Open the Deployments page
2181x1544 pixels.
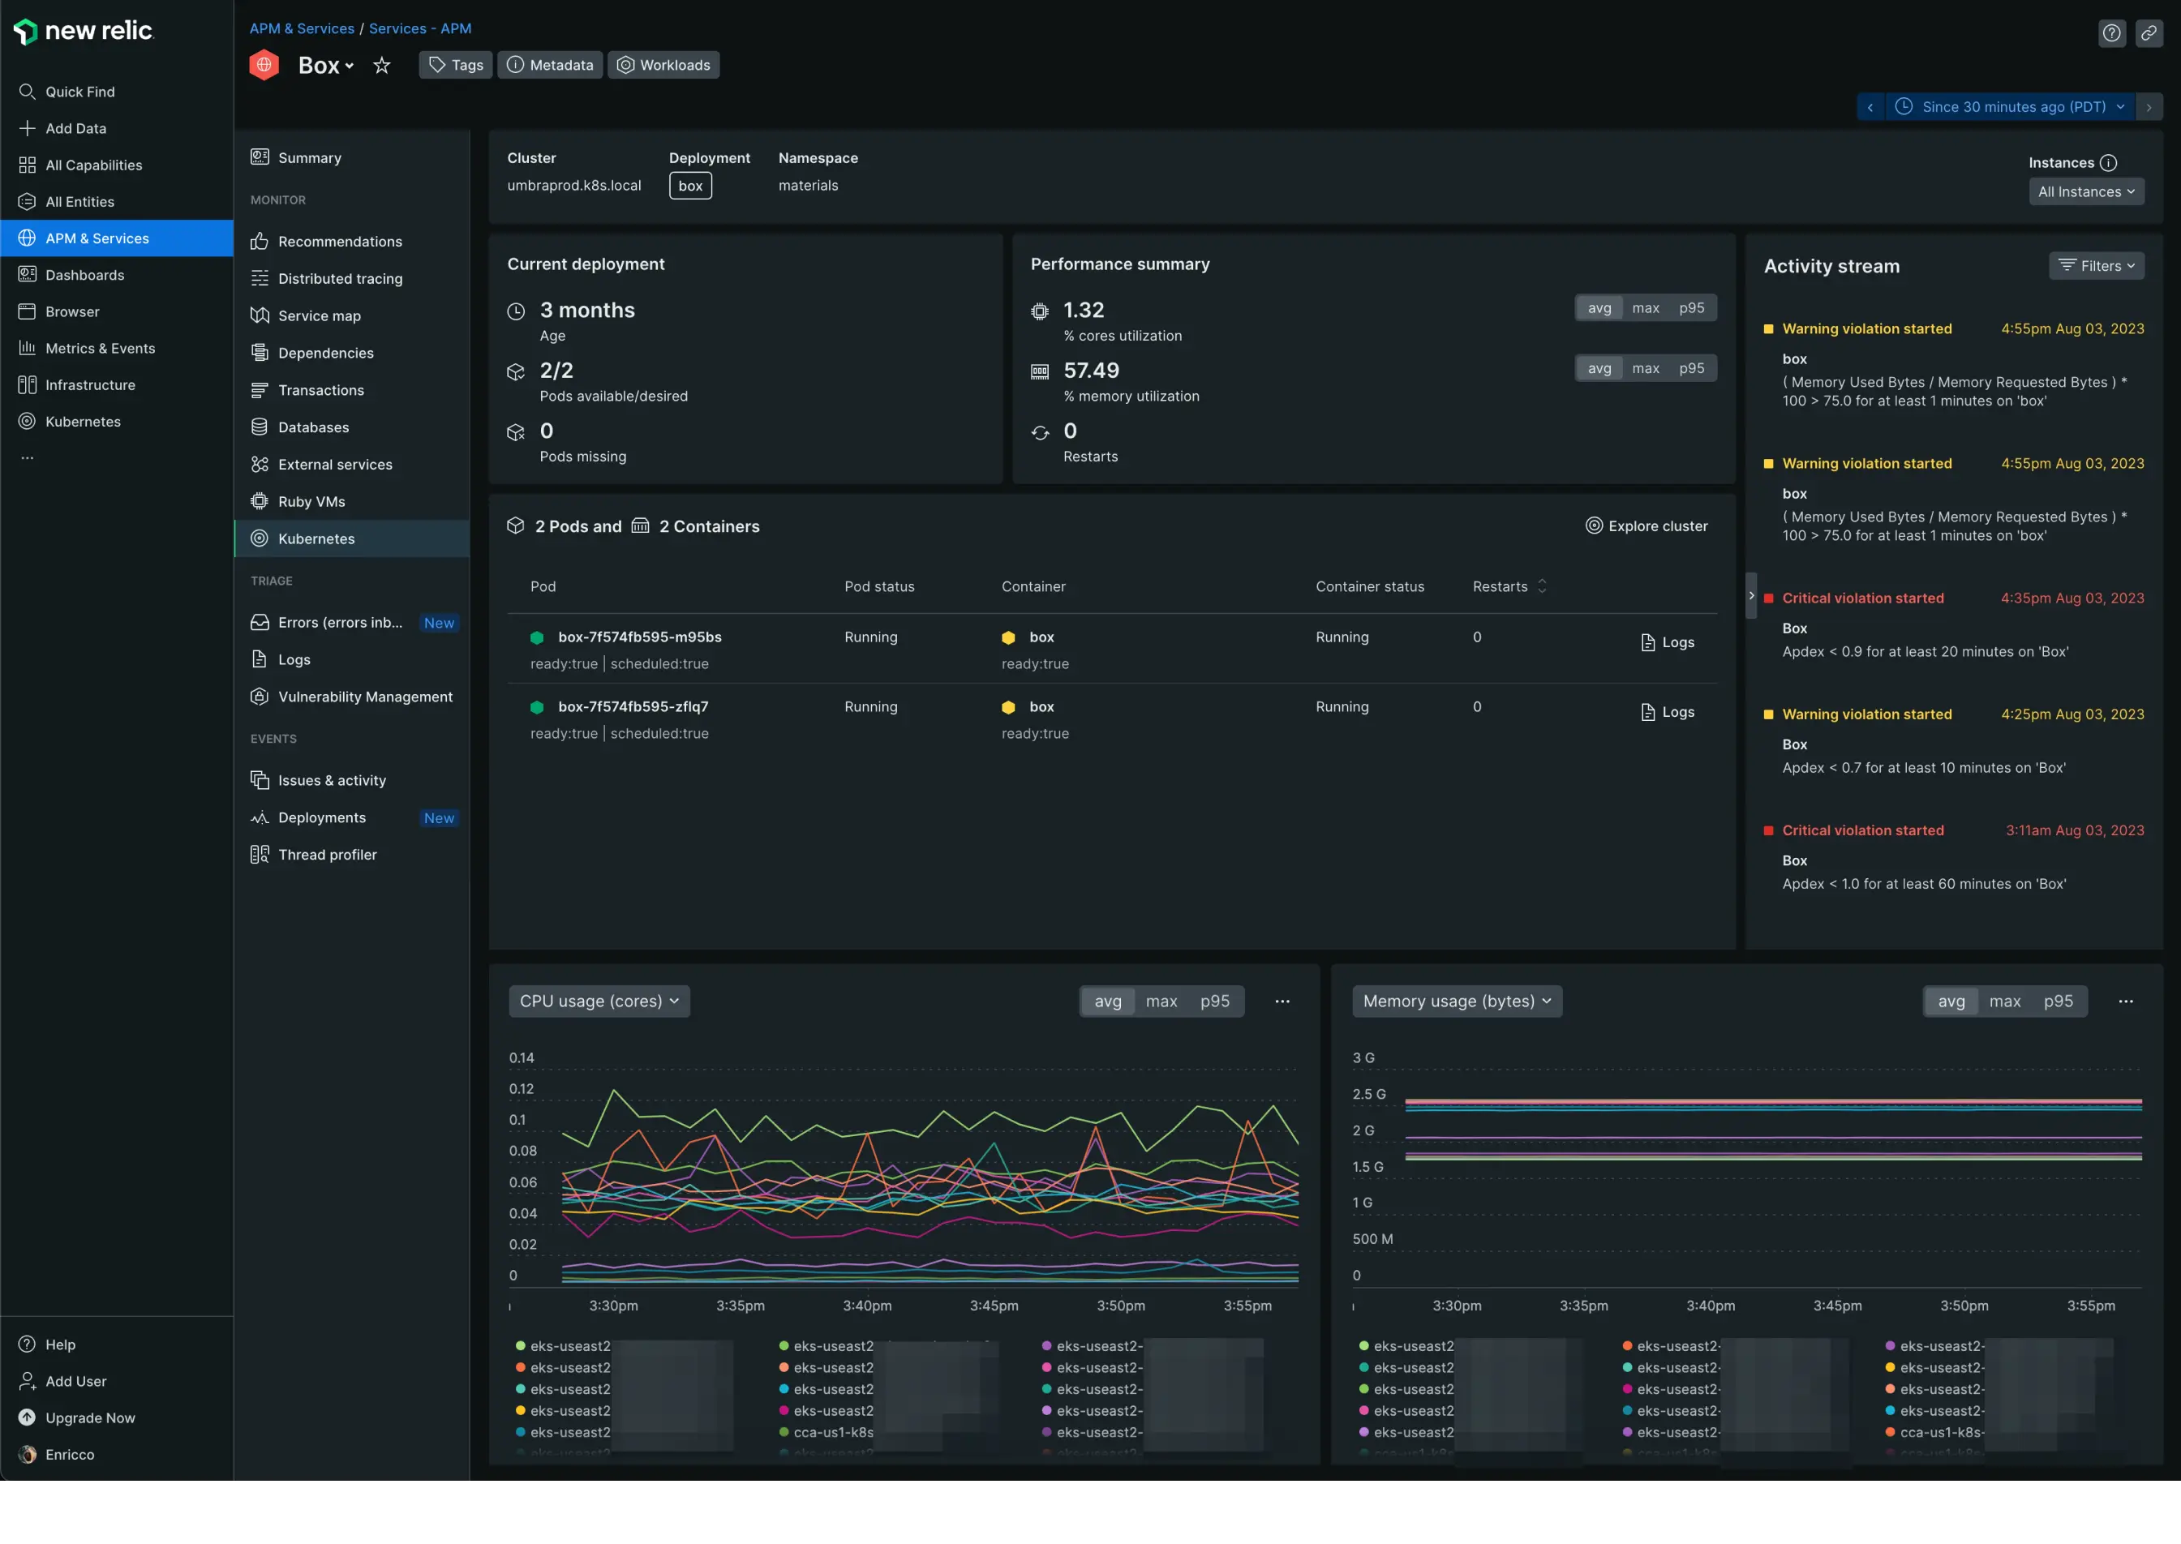pos(352,817)
